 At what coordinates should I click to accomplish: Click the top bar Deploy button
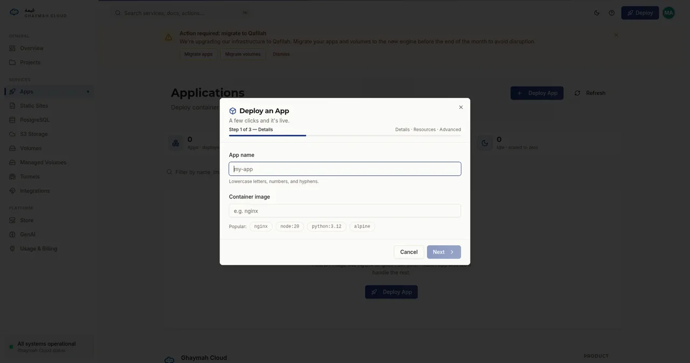tap(640, 13)
